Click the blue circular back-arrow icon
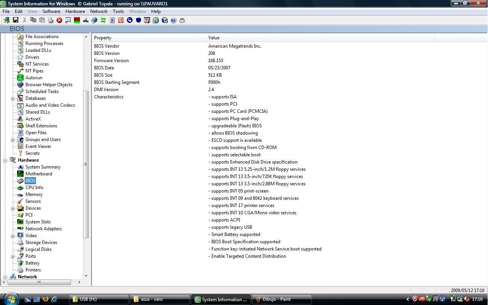The height and width of the screenshot is (305, 488). [130, 20]
